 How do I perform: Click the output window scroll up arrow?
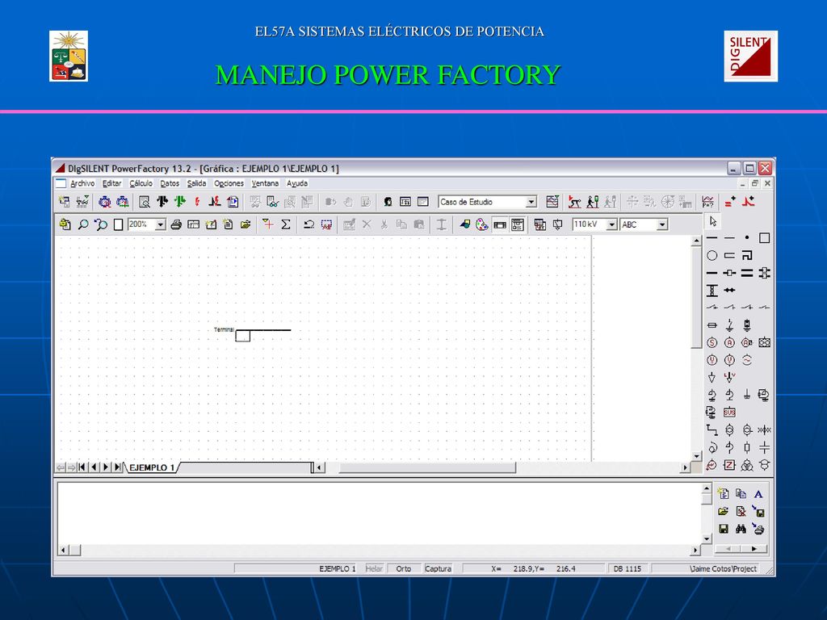[707, 489]
